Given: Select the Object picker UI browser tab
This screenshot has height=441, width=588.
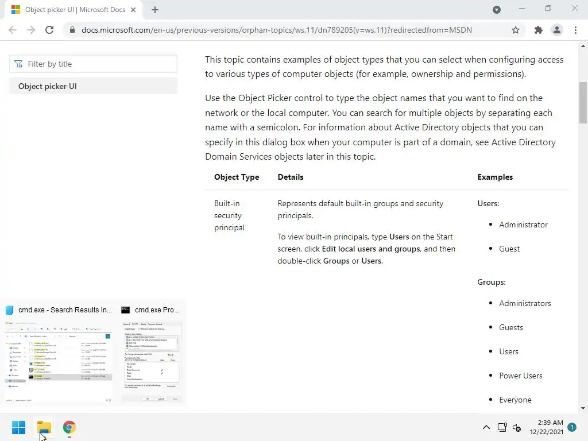Looking at the screenshot, I should click(x=73, y=10).
